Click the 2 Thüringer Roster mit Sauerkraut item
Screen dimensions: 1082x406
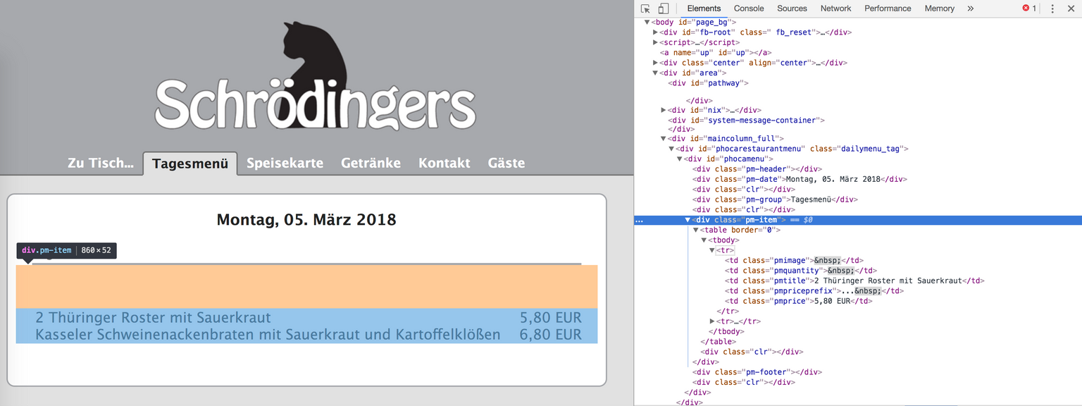(153, 317)
